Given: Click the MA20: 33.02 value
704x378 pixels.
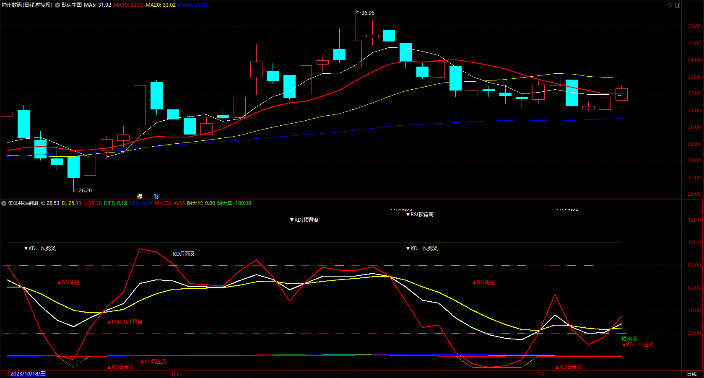Looking at the screenshot, I should [x=161, y=5].
